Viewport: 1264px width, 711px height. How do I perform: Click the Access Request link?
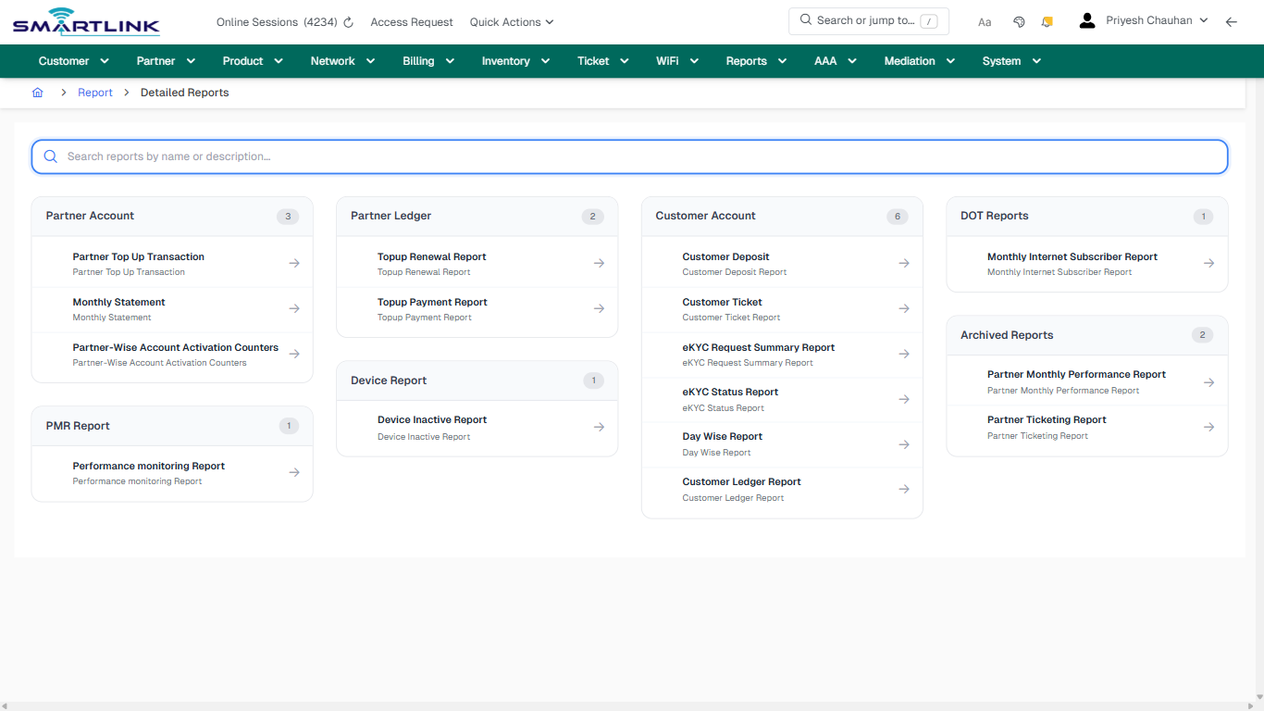click(411, 21)
